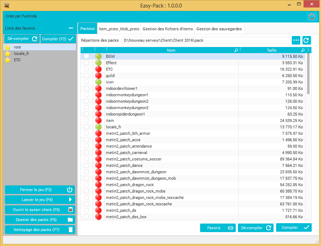The width and height of the screenshot is (321, 246).
Task: Click the pack list vertical scrollbar
Action: tap(308, 74)
